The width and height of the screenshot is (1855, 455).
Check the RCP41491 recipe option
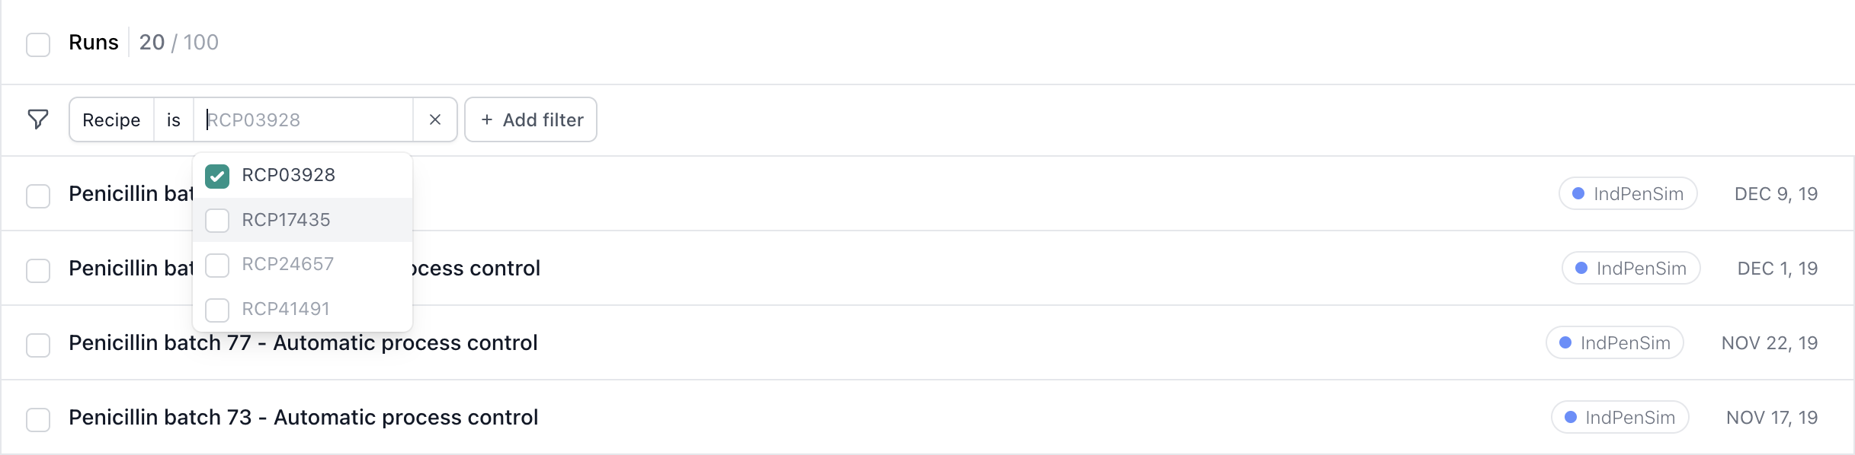point(217,310)
